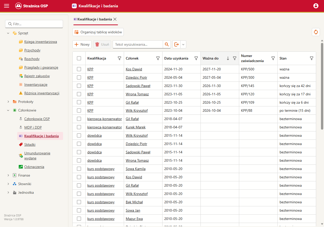
Task: Collapse the Członkowie tree section
Action: (x=8, y=110)
